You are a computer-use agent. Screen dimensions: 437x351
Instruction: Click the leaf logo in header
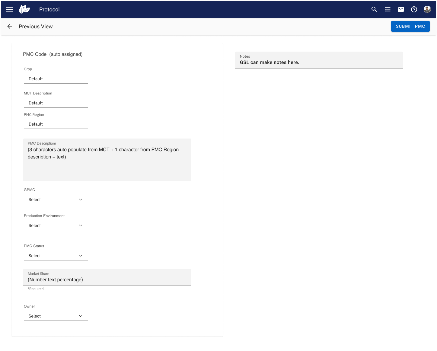[24, 9]
